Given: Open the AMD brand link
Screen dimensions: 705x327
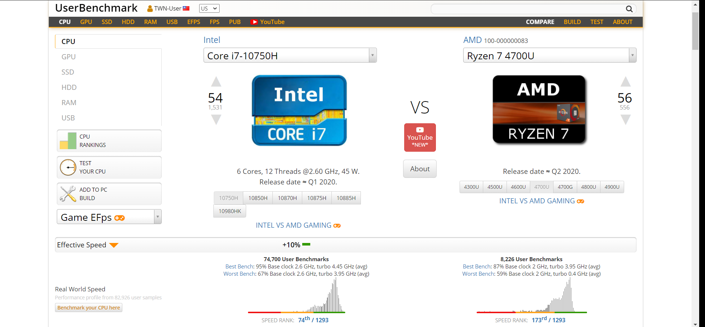Looking at the screenshot, I should pos(472,40).
